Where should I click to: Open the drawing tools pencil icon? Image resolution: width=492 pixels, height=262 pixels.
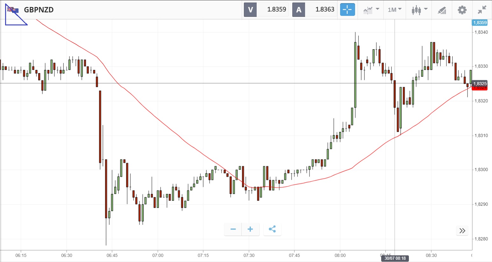click(442, 10)
